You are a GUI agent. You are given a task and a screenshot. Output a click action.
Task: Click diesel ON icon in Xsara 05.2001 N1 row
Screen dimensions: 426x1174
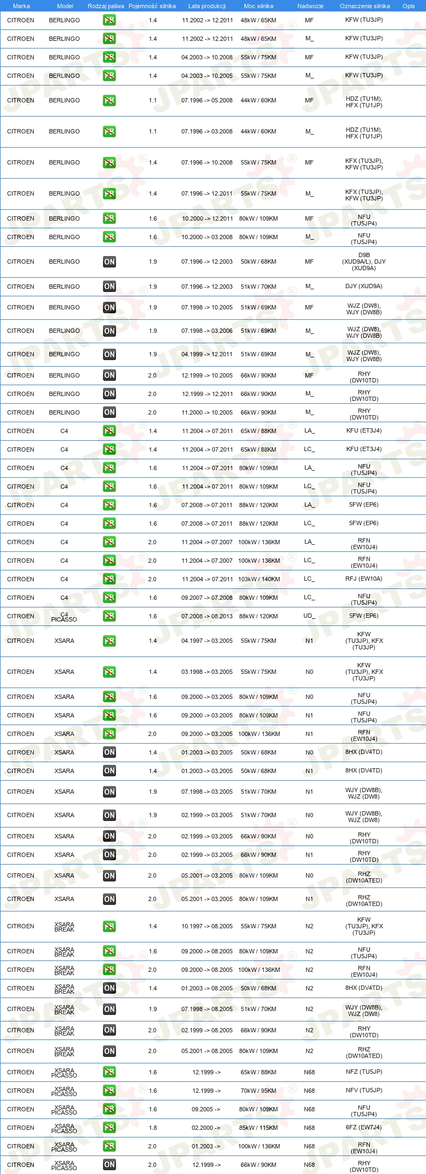click(x=109, y=899)
